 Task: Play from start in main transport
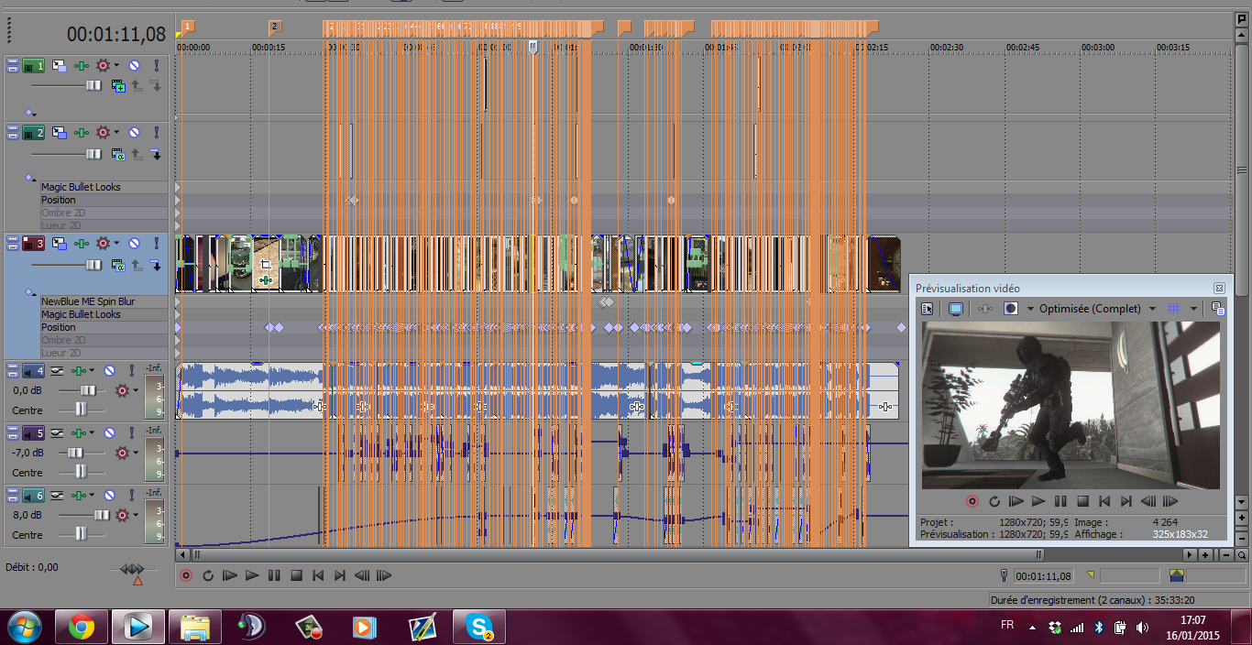[x=230, y=575]
